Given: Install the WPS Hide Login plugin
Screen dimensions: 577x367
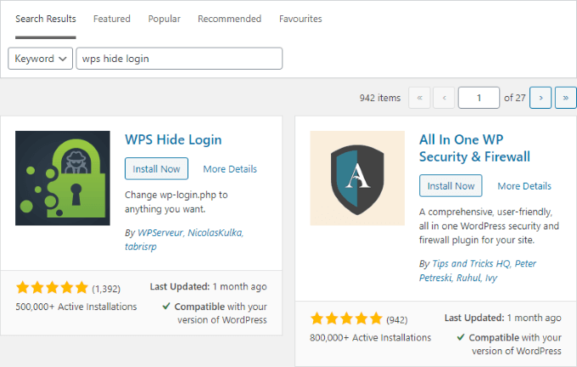Looking at the screenshot, I should pos(157,168).
